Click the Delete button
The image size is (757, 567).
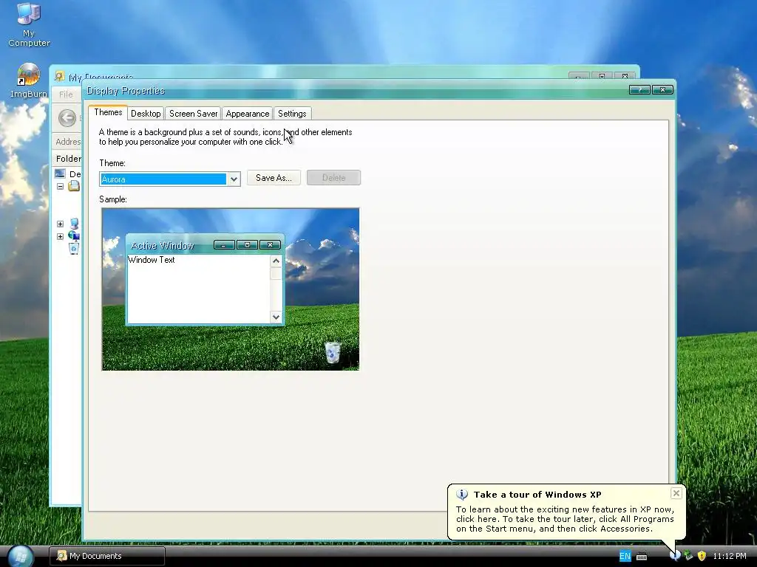333,177
